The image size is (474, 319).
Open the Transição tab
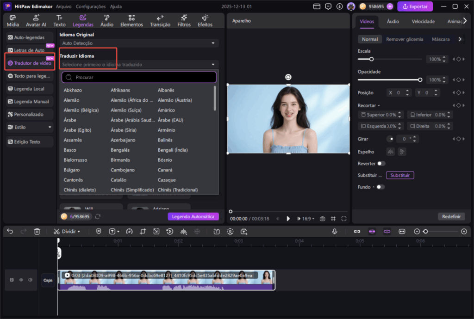pos(160,21)
